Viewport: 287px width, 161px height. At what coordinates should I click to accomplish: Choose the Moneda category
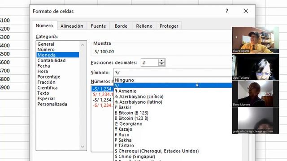[58, 55]
